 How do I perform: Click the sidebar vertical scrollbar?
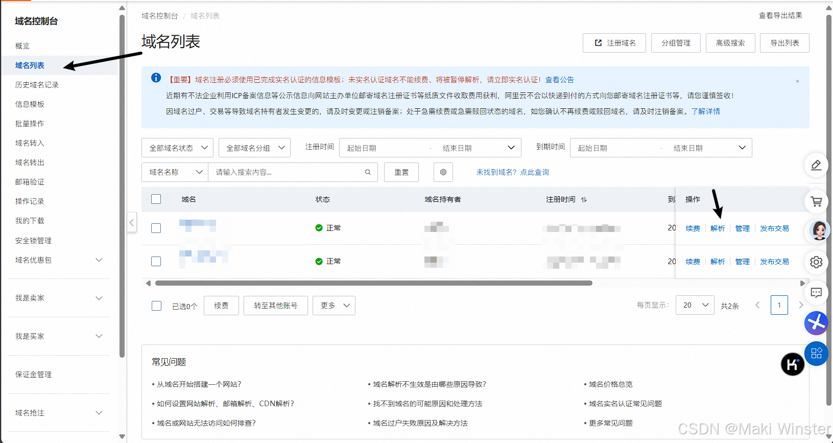click(x=122, y=186)
